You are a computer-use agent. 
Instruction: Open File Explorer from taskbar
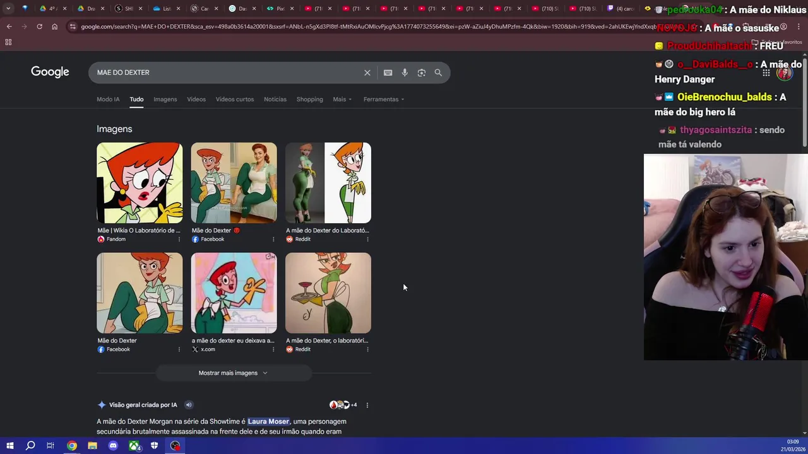coord(92,446)
